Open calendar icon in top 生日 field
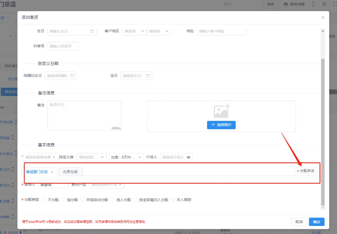 [92, 31]
